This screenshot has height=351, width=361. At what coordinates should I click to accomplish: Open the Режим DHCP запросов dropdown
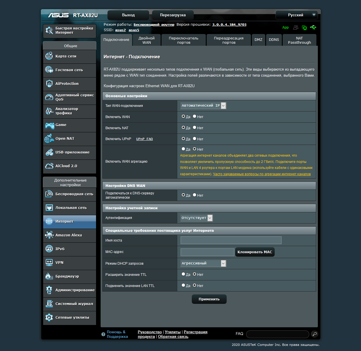203,263
